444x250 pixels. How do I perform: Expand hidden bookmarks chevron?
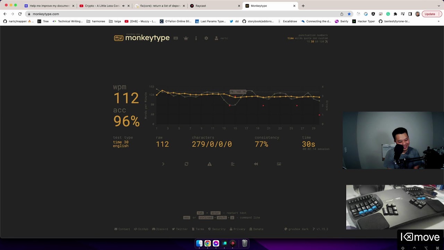(438, 21)
